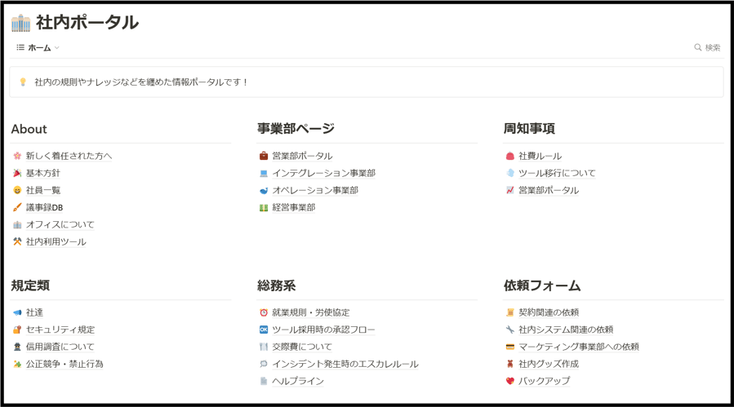
Task: Open the 就業規則・労使協定 page
Action: coord(311,312)
